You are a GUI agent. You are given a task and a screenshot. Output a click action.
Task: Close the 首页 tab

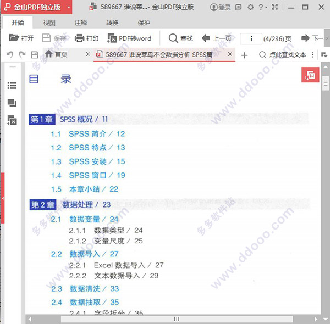coord(88,54)
